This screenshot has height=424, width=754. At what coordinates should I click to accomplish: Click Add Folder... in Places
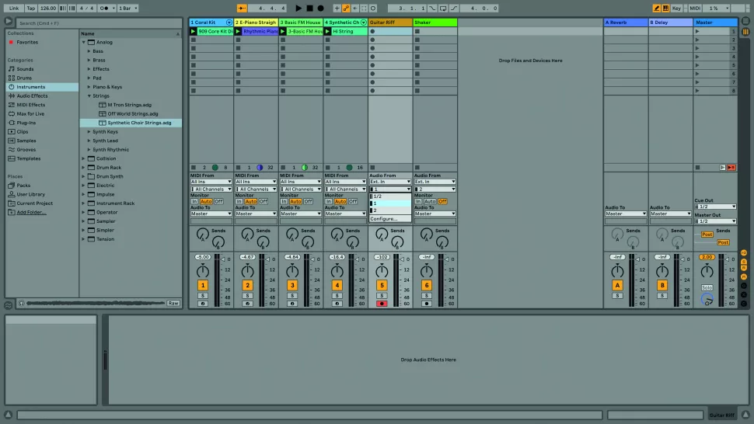(32, 212)
